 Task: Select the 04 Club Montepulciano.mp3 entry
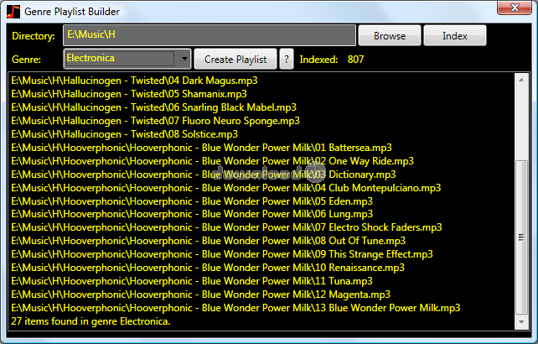[225, 188]
